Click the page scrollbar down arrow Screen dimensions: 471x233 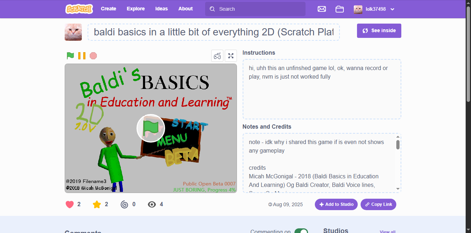(468, 230)
